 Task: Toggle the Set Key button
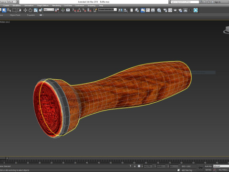208,170
